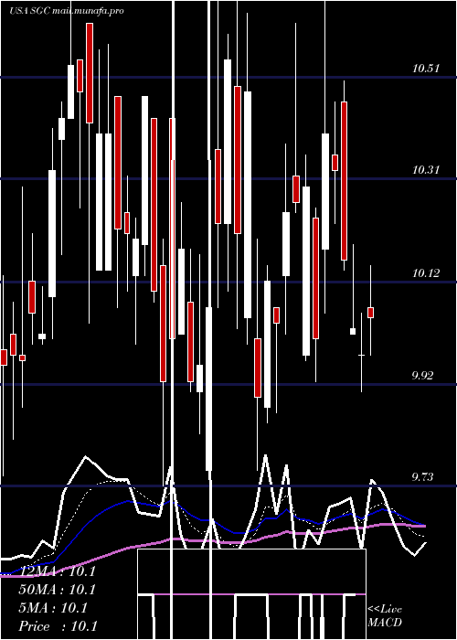This screenshot has height=640, width=457.
Task: Click the MACD indicator box
Action: [x=251, y=594]
